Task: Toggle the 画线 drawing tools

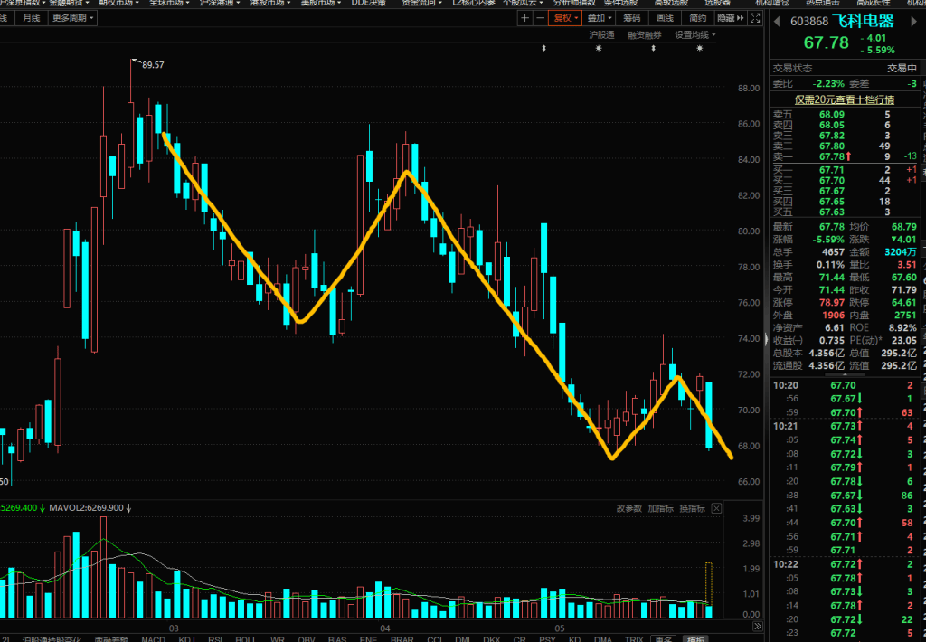Action: click(x=665, y=18)
